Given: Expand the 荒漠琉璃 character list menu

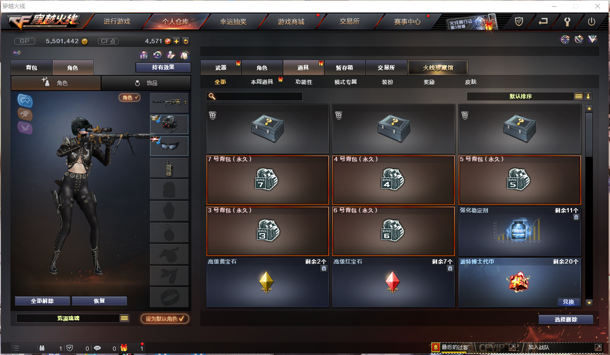Looking at the screenshot, I should [124, 318].
